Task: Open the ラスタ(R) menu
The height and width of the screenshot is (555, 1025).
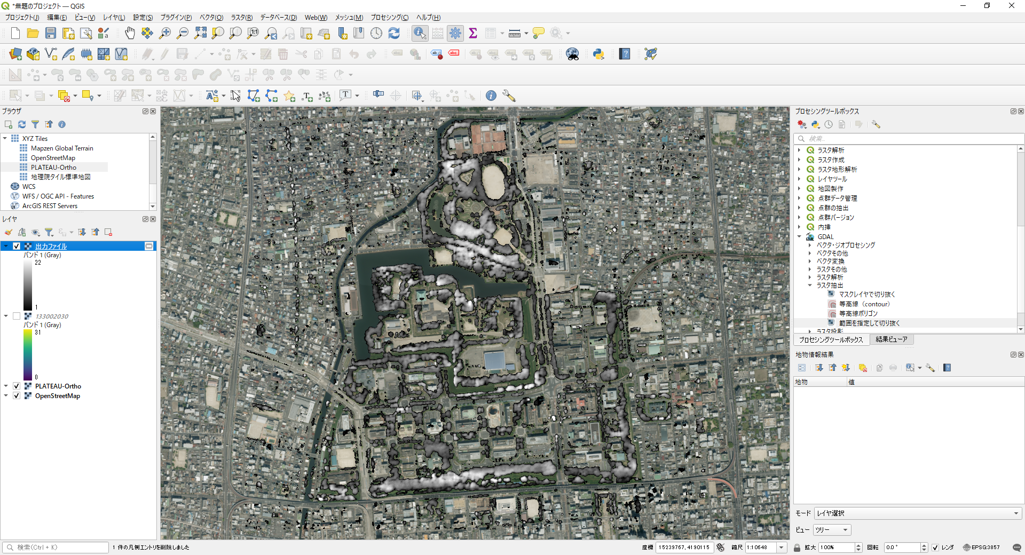Action: coord(241,18)
